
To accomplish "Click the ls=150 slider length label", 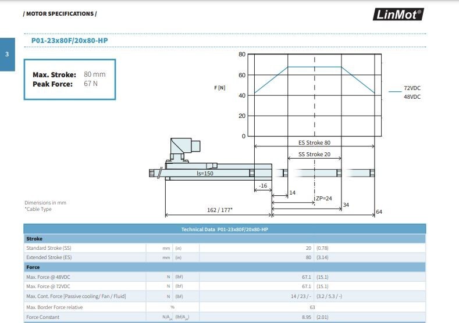I will click(205, 173).
